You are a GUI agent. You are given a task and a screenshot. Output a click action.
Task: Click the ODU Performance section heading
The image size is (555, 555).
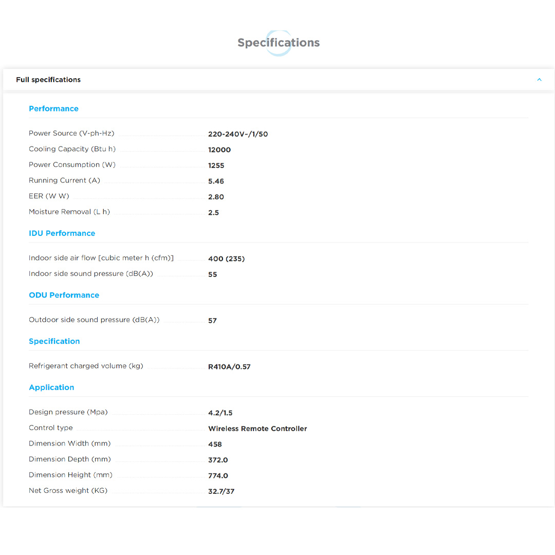64,295
